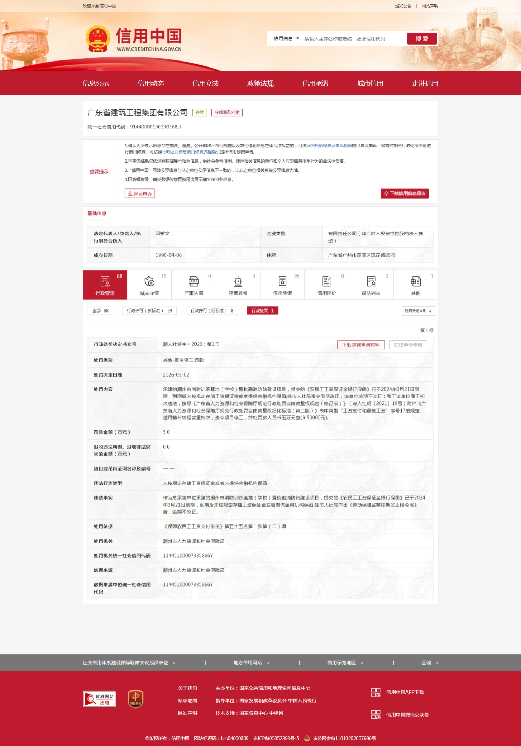Open the 司法判决 category icon
This screenshot has width=521, height=746.
371,281
